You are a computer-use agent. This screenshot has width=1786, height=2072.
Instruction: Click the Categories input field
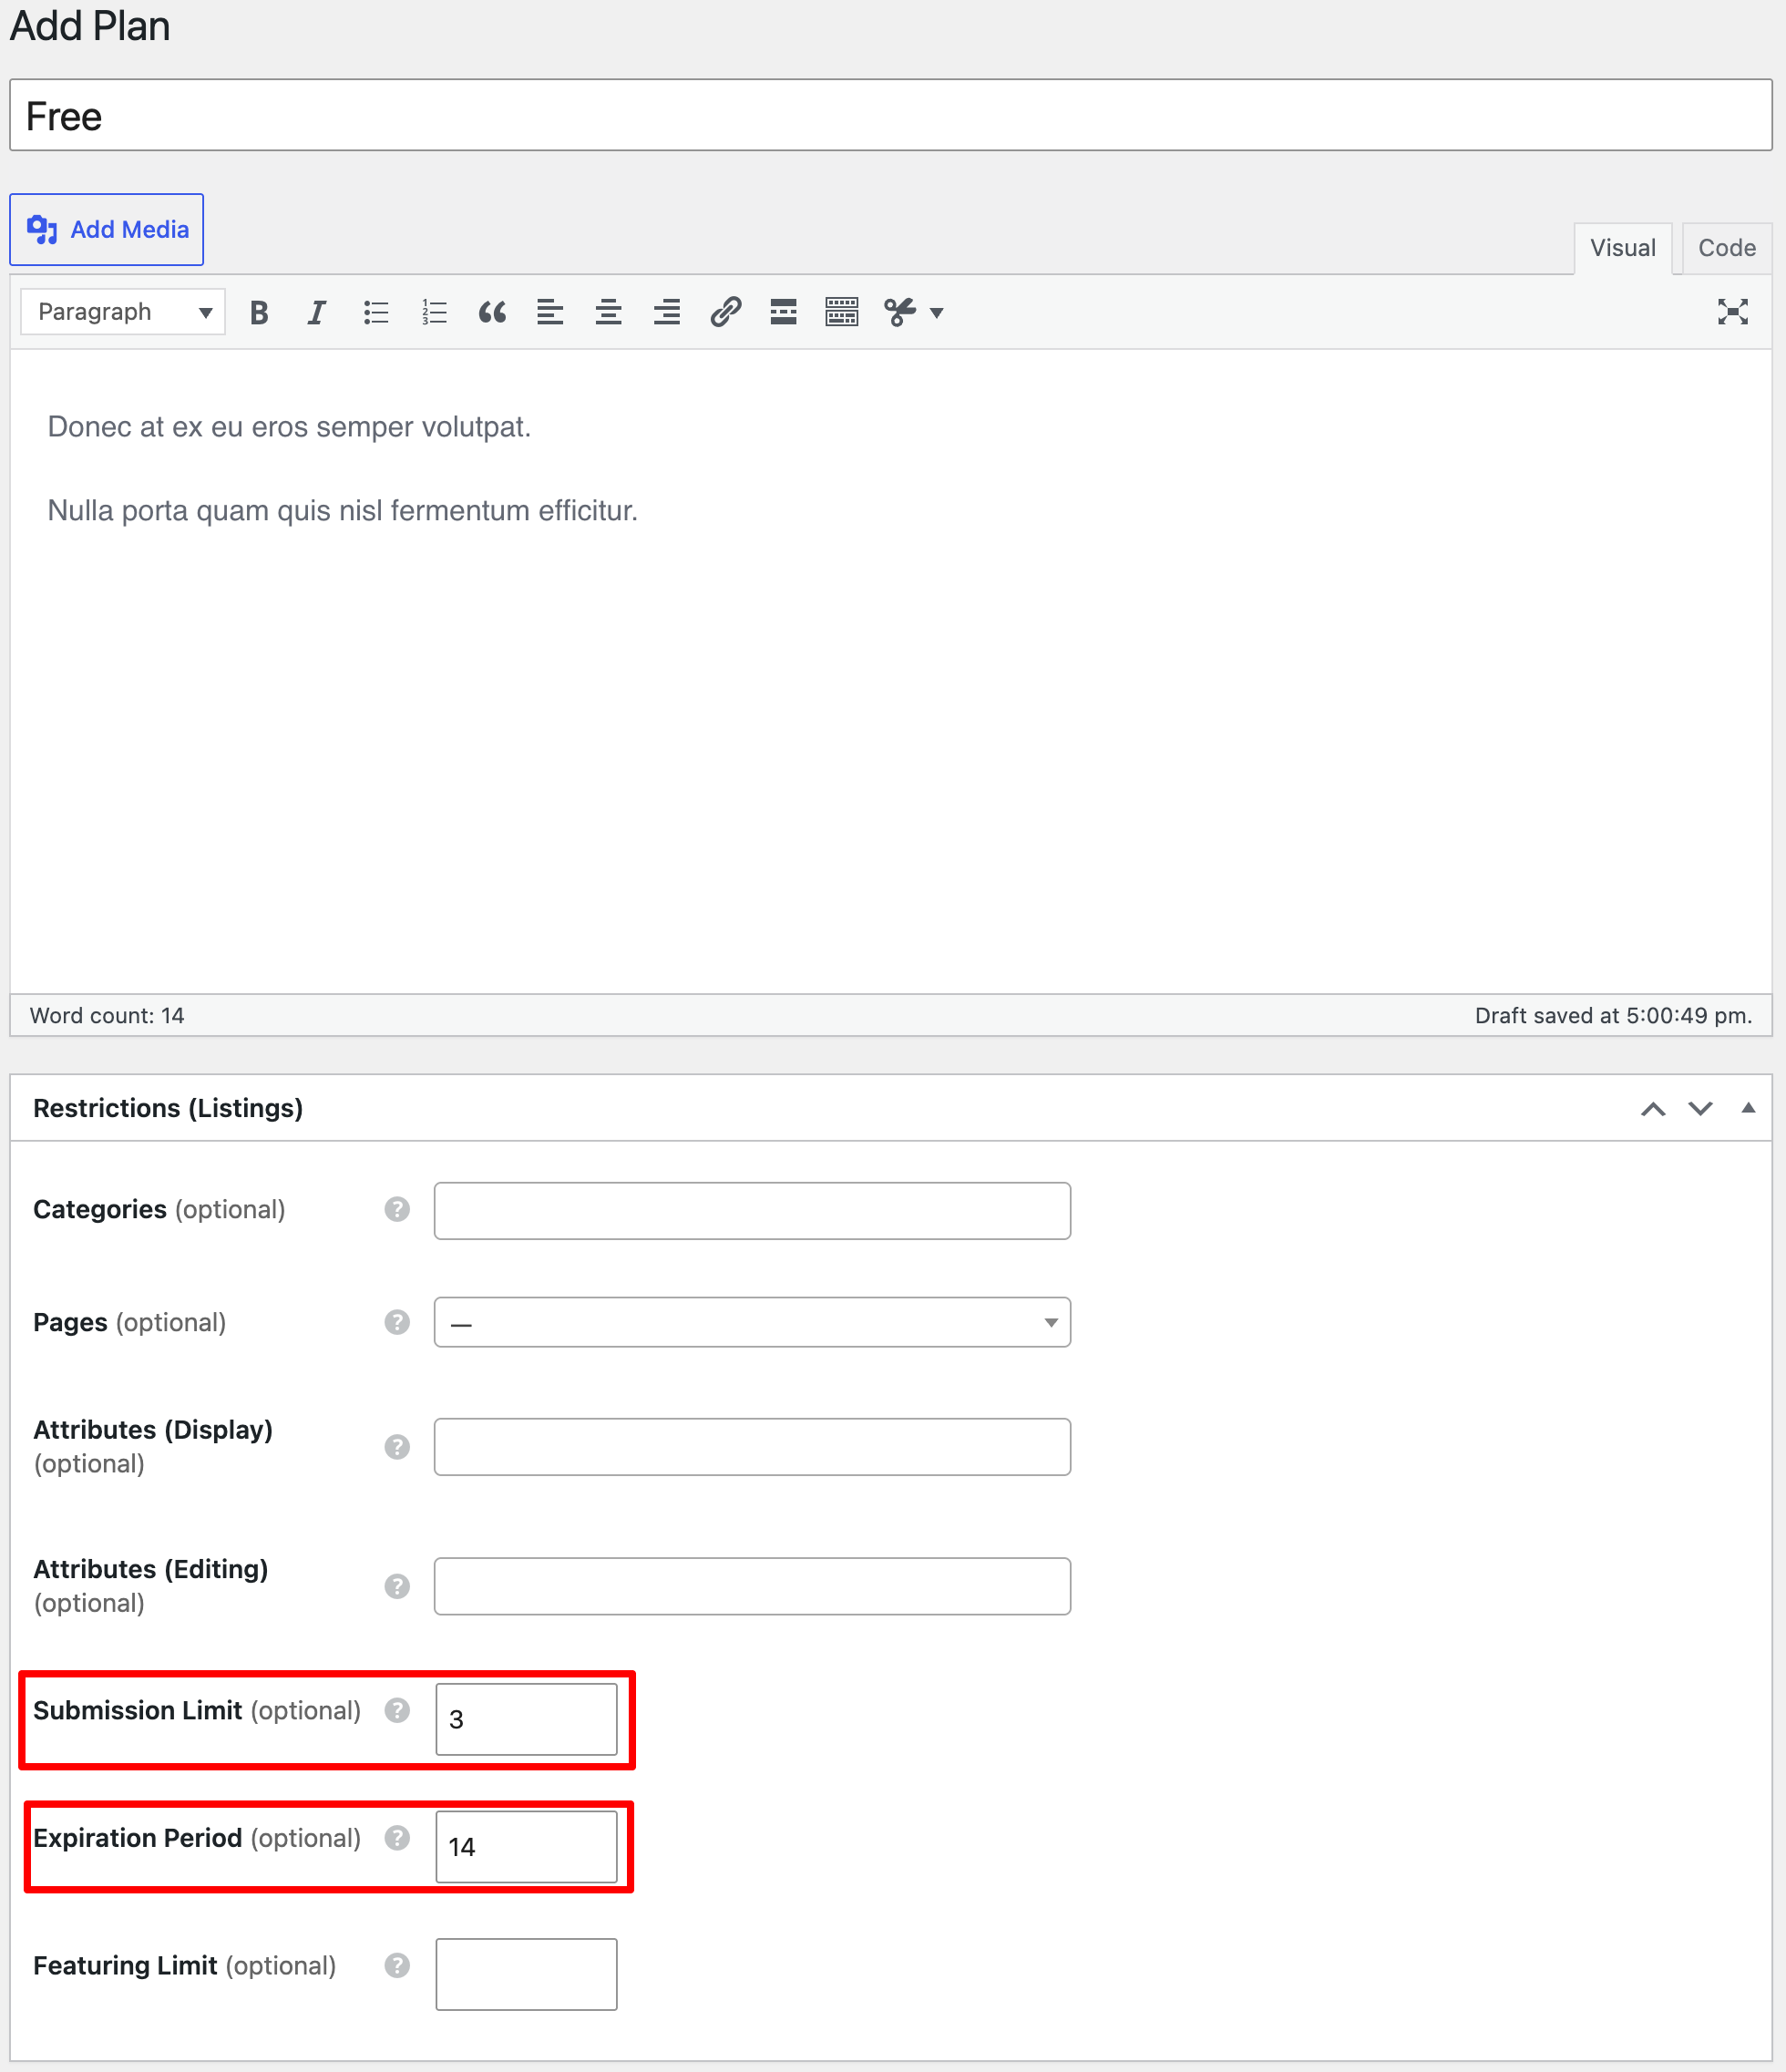pyautogui.click(x=752, y=1211)
